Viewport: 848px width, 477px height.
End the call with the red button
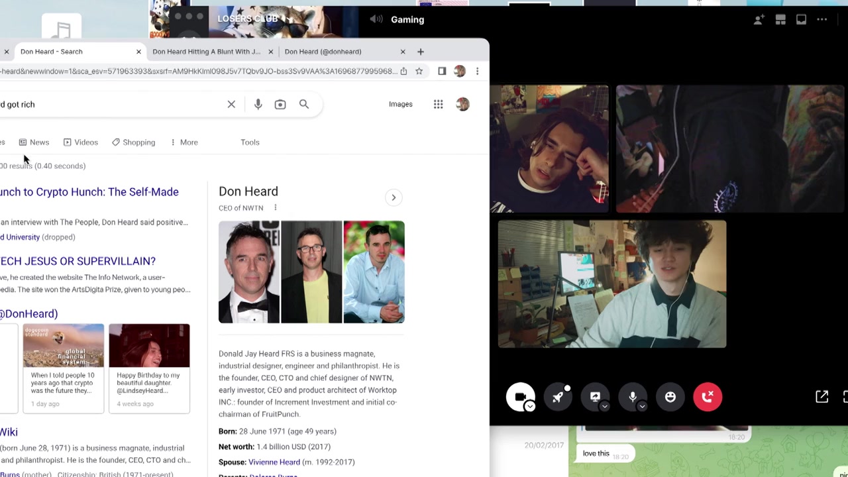(x=708, y=397)
